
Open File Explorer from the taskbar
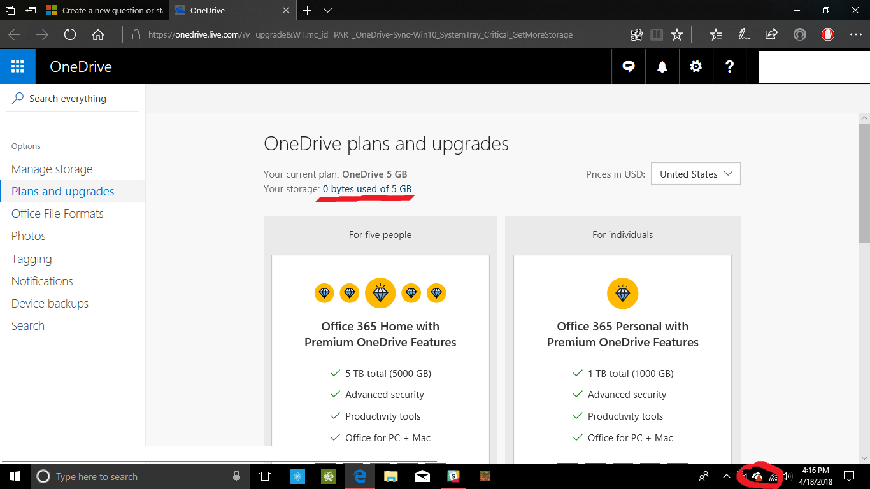[x=391, y=476]
